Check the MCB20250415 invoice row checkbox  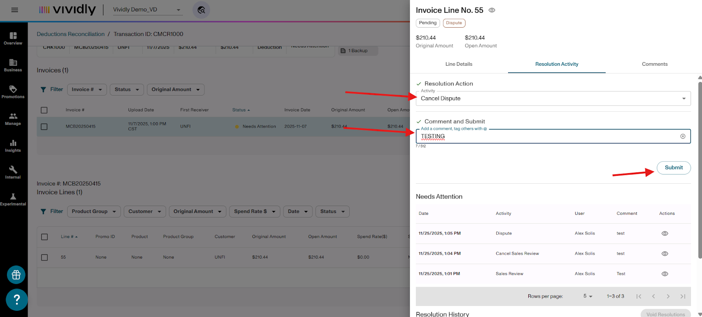[x=44, y=127]
